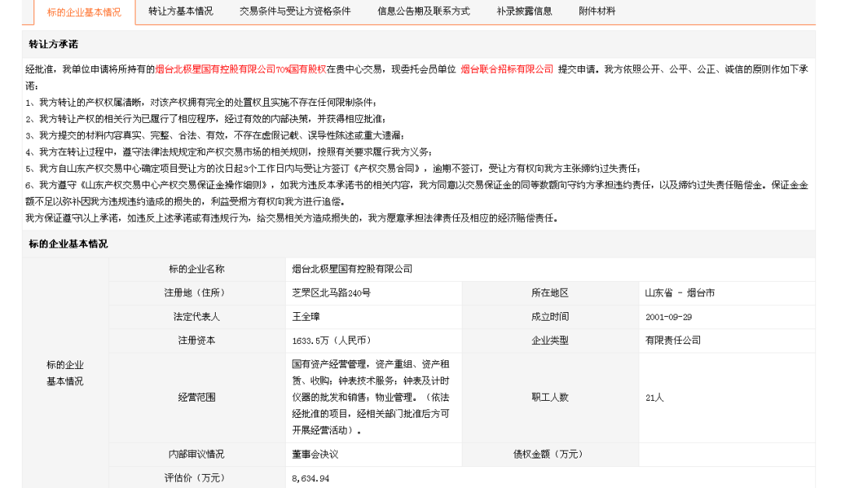The image size is (841, 488).
Task: Click the value 董事会决议
Action: point(315,455)
